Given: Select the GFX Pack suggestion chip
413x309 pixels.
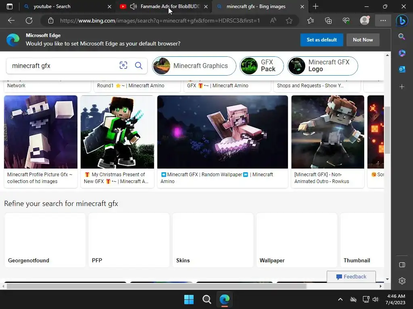Looking at the screenshot, I should 261,66.
